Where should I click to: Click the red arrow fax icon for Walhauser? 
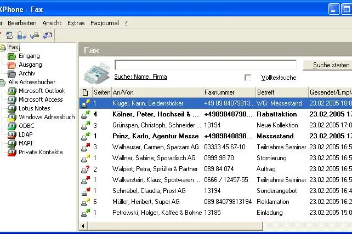[86, 147]
